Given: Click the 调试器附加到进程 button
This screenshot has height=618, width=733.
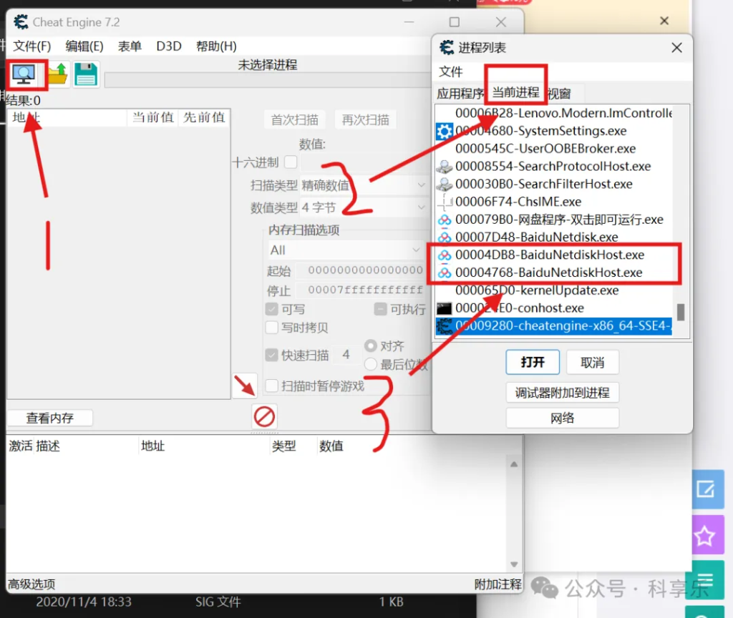Looking at the screenshot, I should point(563,393).
